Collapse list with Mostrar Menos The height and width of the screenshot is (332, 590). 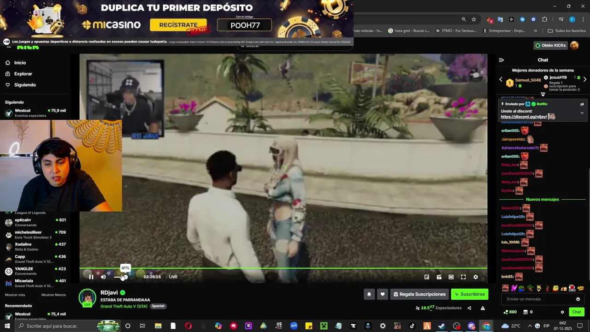click(x=53, y=295)
